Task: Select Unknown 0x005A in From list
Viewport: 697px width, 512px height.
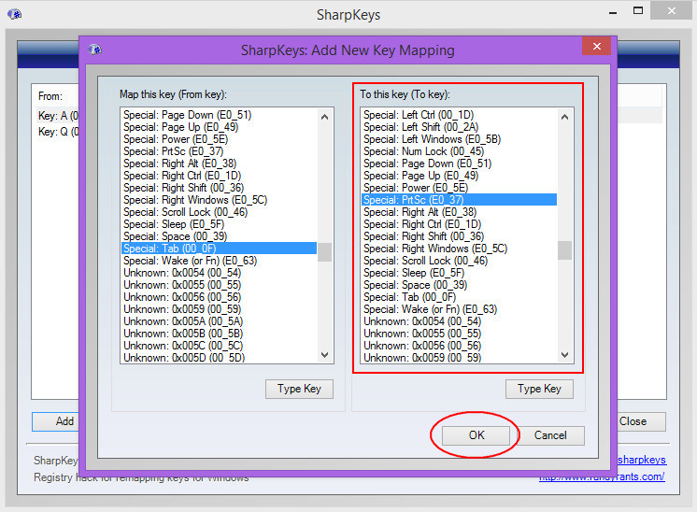Action: click(x=219, y=321)
